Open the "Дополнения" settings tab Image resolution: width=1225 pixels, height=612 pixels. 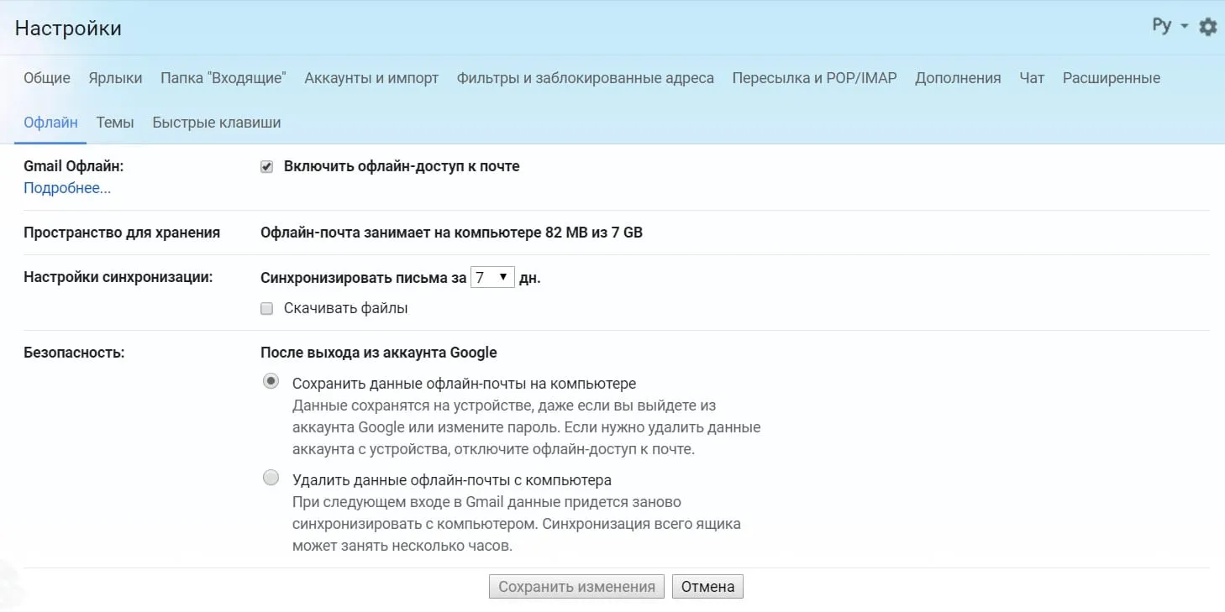(958, 77)
